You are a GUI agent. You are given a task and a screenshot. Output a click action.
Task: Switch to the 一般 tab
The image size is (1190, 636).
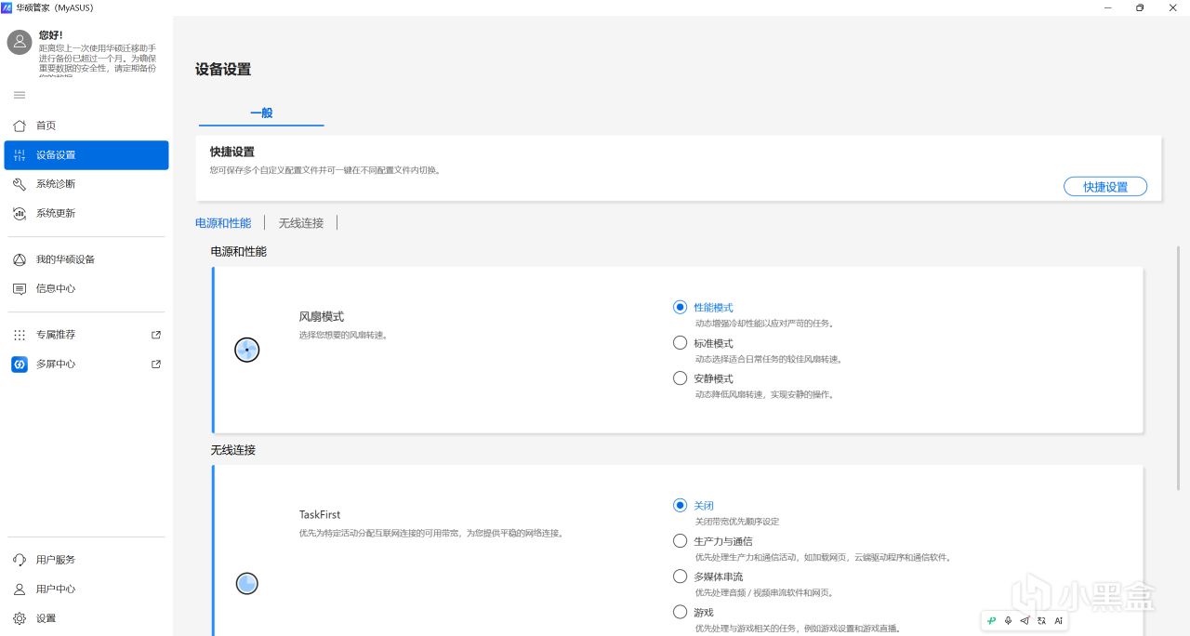click(x=261, y=113)
